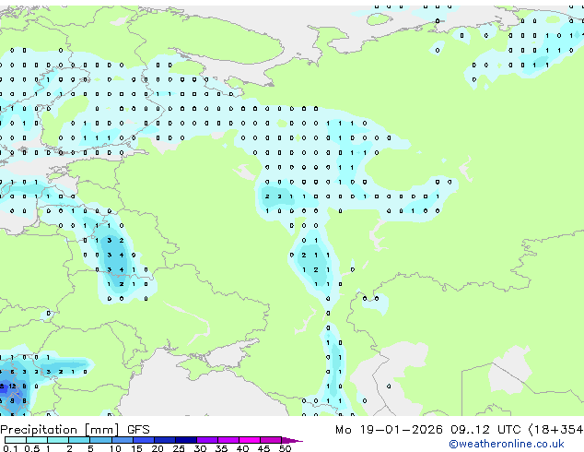584x452 pixels.
Task: Click the legend value '25'
Action: (x=179, y=448)
